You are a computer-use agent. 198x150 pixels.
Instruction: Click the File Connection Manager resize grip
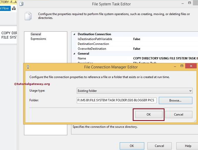tap(195, 121)
